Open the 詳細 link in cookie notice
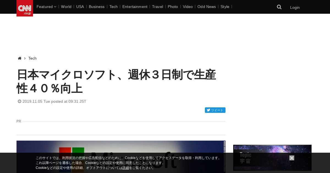This screenshot has width=330, height=173. [x=126, y=168]
